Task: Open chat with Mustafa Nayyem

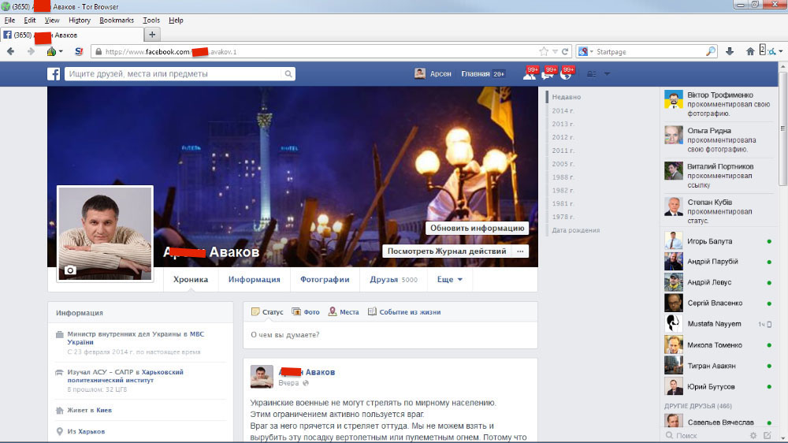Action: 713,323
